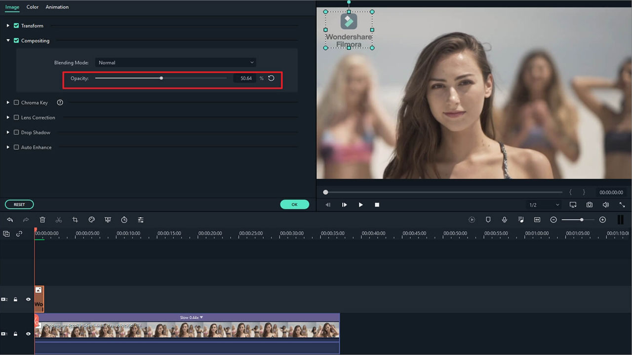Click the speed timer icon
Viewport: 632px width, 355px height.
click(124, 220)
